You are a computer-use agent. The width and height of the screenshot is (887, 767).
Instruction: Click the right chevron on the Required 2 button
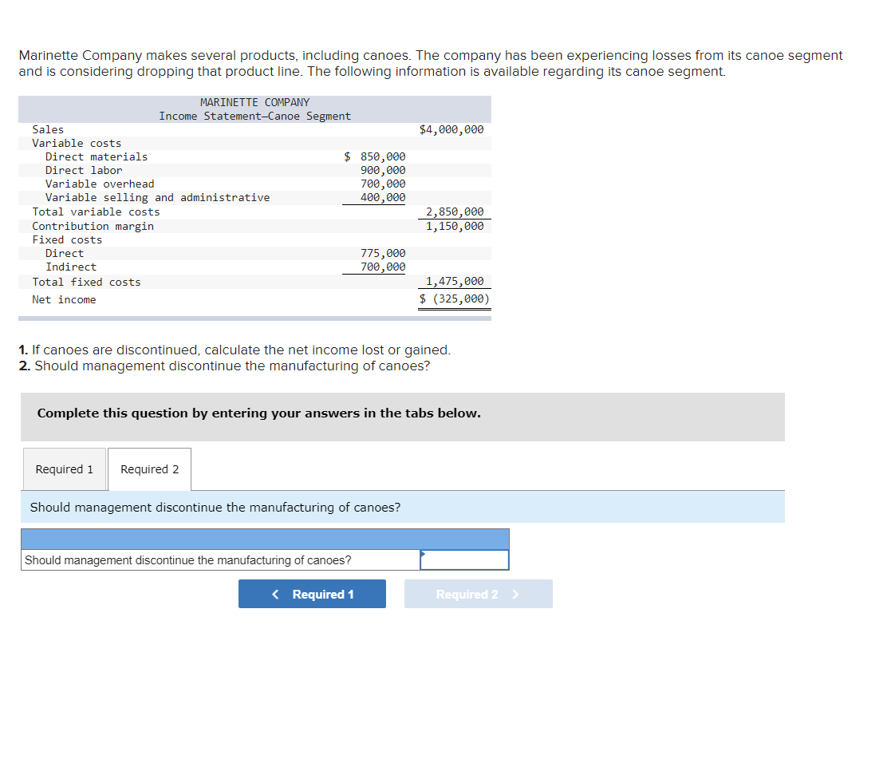click(x=515, y=594)
